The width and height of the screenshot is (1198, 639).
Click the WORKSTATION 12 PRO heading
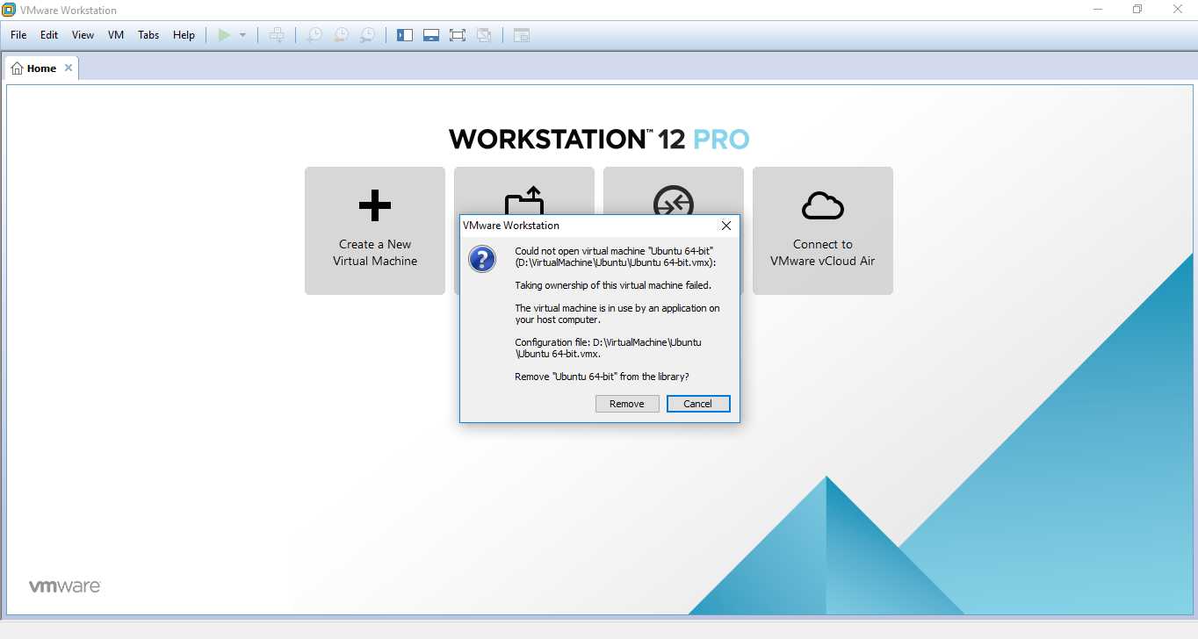[599, 139]
